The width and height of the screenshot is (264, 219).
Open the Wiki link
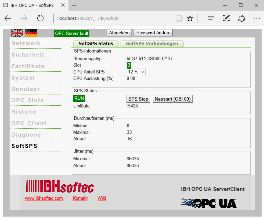coord(102,198)
